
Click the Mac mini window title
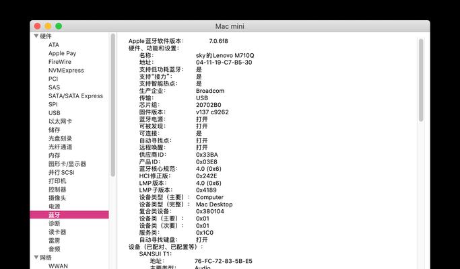(x=230, y=26)
